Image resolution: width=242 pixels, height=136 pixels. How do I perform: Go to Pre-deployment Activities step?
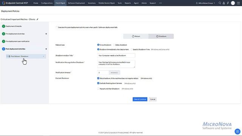point(15,34)
